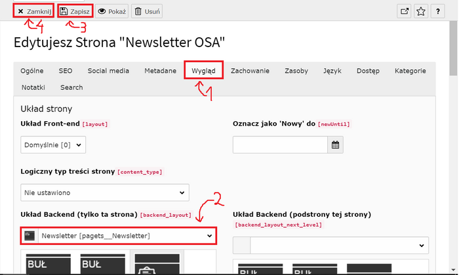Switch to the SEO tab

[66, 71]
